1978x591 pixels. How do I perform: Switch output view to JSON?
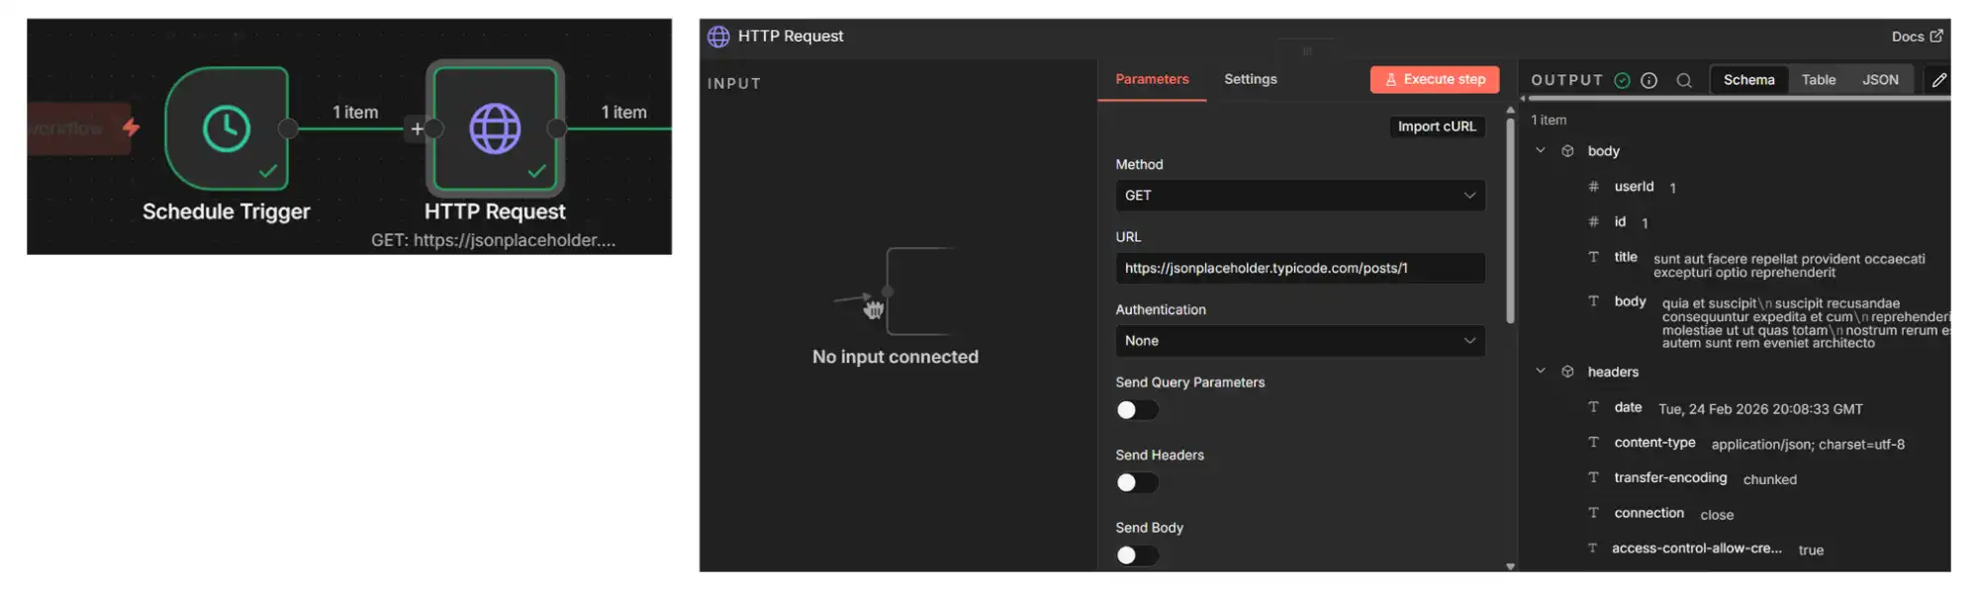pos(1879,79)
